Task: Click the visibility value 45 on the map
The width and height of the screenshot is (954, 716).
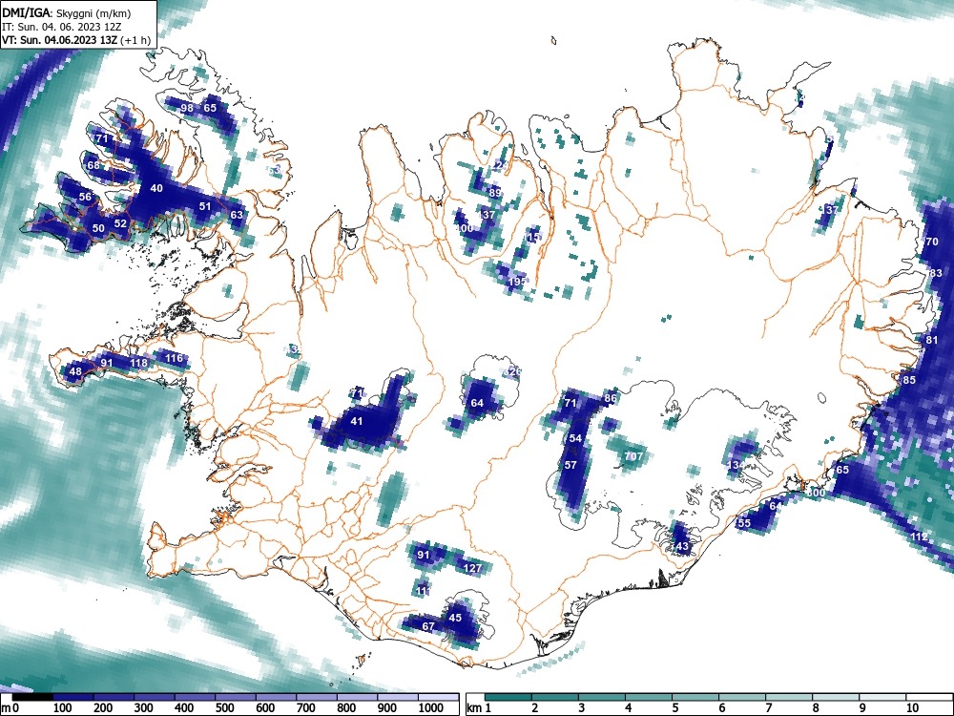Action: pyautogui.click(x=455, y=618)
